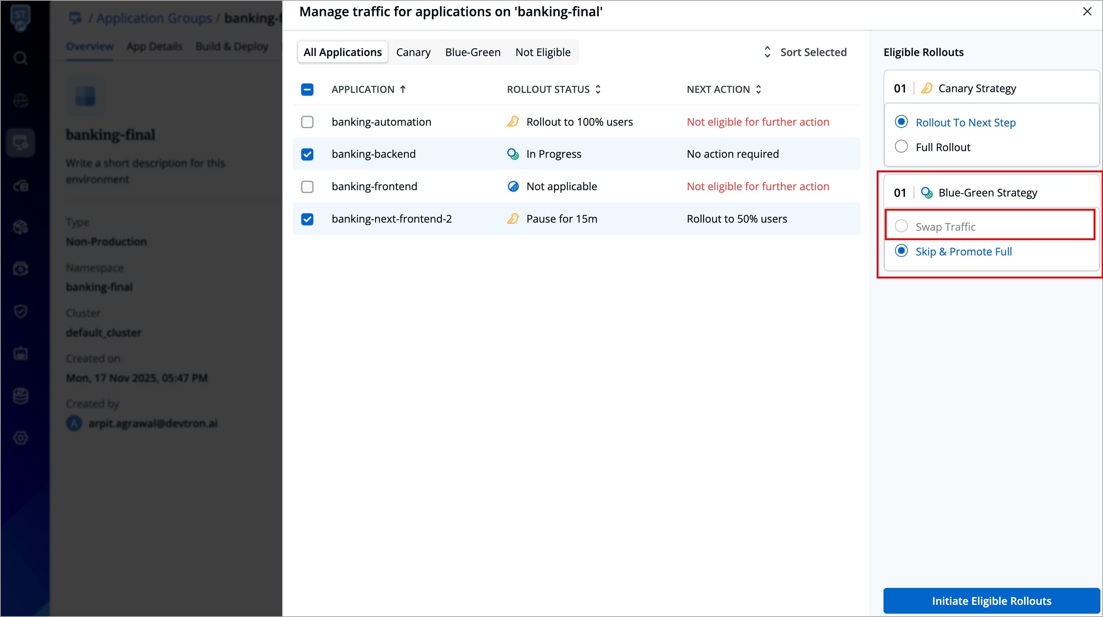Check the banking-automation checkbox
The height and width of the screenshot is (617, 1103).
[x=307, y=122]
